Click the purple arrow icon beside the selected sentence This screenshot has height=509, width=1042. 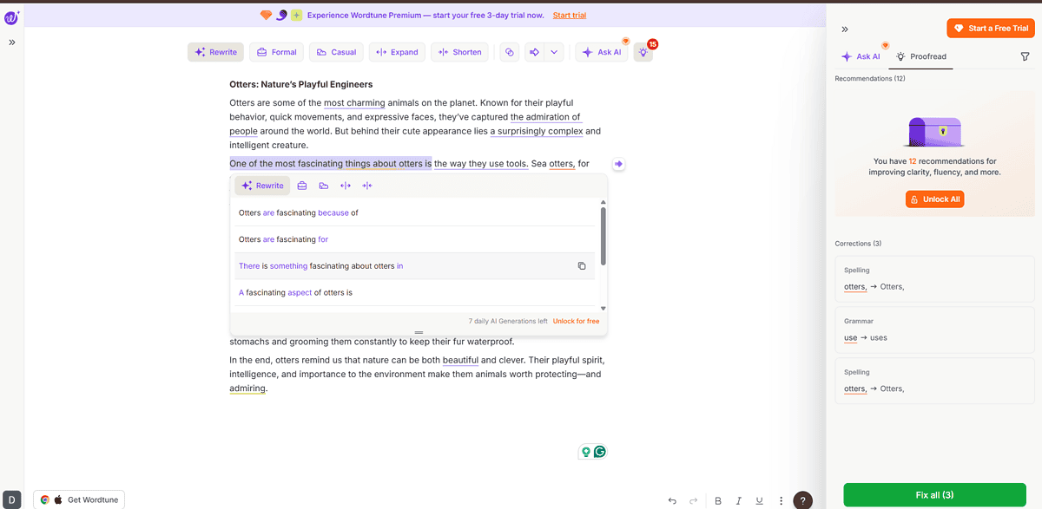(x=618, y=164)
